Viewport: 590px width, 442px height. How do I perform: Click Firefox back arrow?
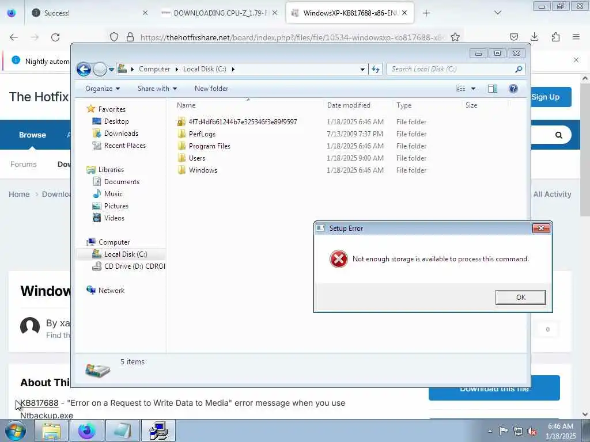(x=14, y=37)
